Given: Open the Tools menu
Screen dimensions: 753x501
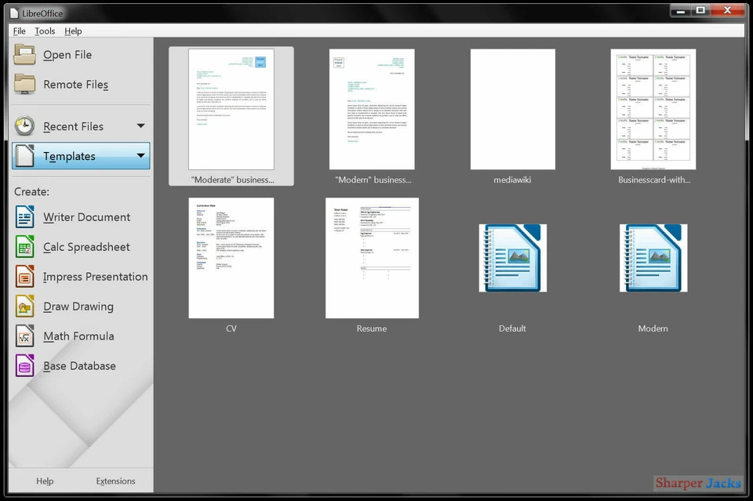Looking at the screenshot, I should click(44, 31).
